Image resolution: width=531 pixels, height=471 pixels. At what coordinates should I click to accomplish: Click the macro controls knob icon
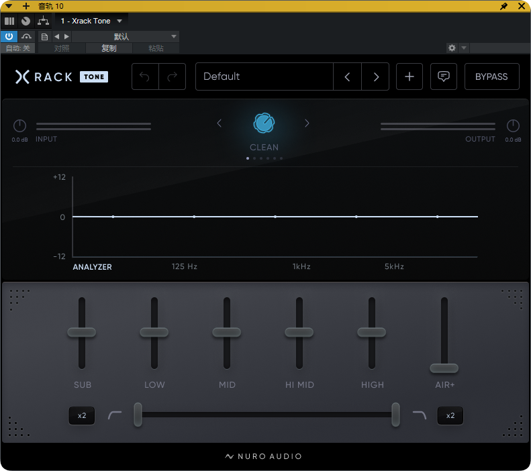26,21
